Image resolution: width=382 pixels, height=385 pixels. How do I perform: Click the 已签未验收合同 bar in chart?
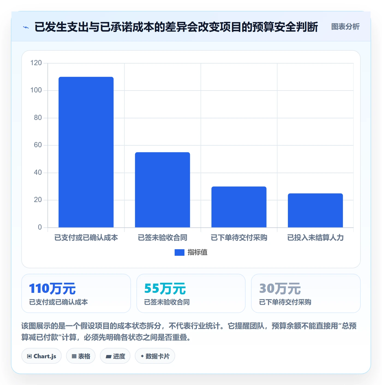pyautogui.click(x=162, y=190)
